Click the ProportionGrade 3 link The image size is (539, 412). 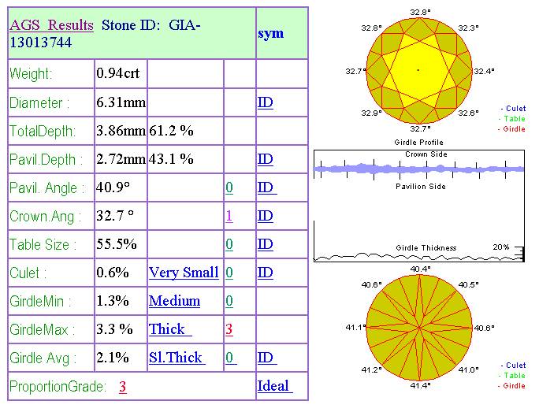coord(123,387)
